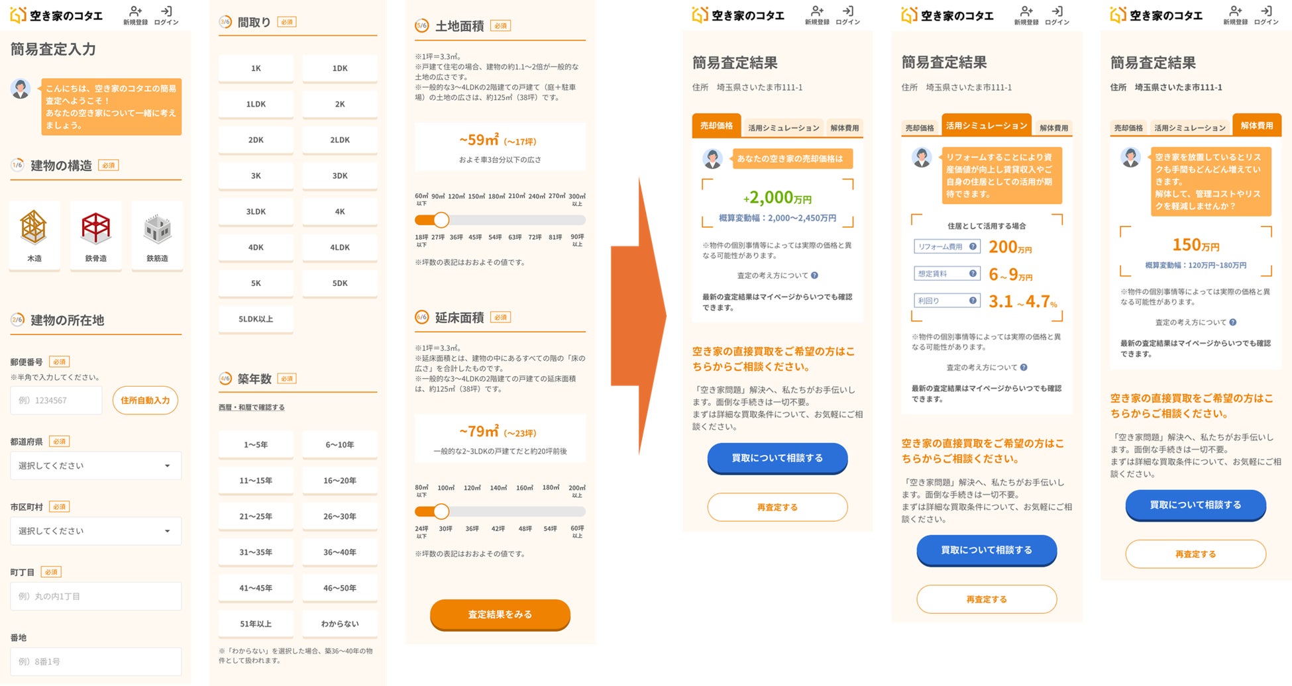This screenshot has width=1292, height=686.
Task: Open the help icon beside 想定賃料
Action: pyautogui.click(x=973, y=273)
